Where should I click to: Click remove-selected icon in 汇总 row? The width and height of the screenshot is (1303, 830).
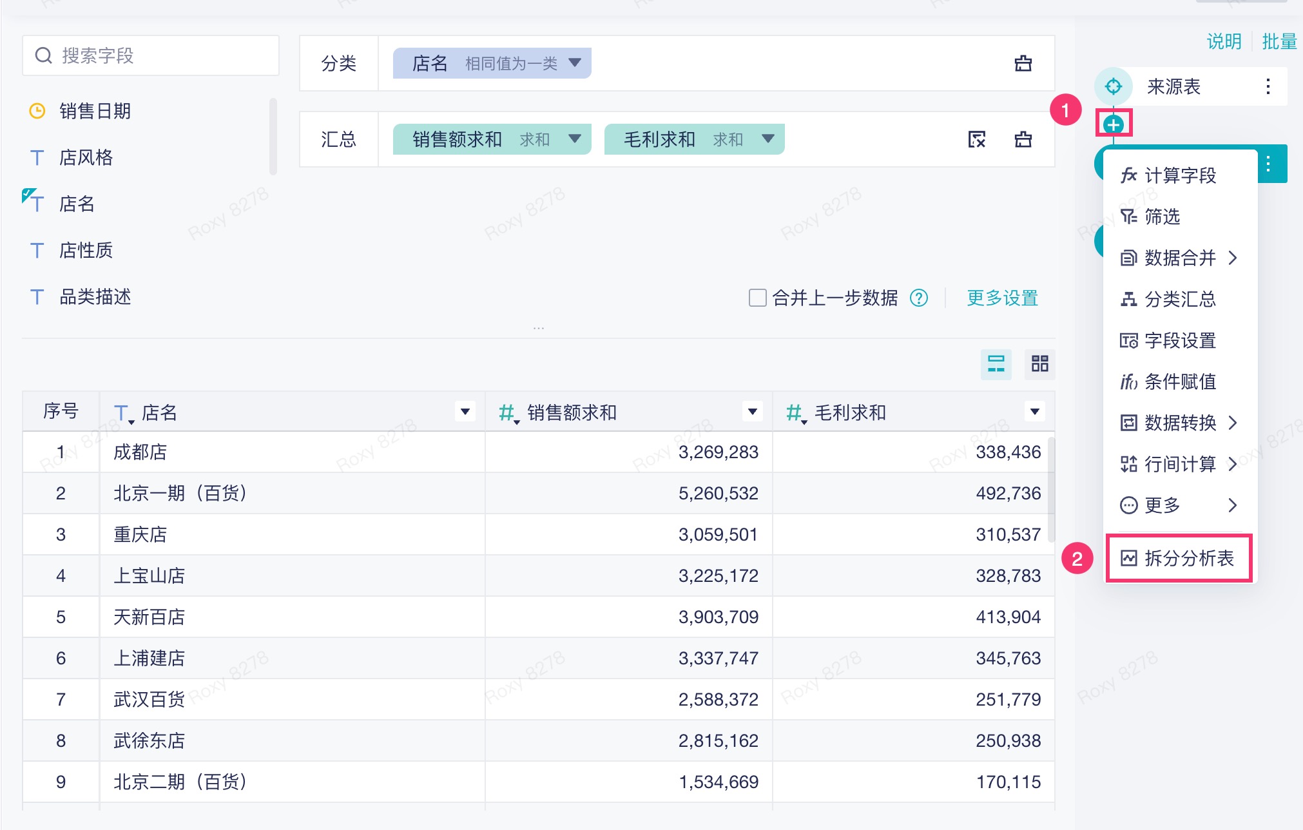(x=976, y=139)
